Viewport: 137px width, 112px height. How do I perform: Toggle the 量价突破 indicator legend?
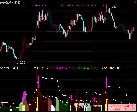pyautogui.click(x=111, y=68)
